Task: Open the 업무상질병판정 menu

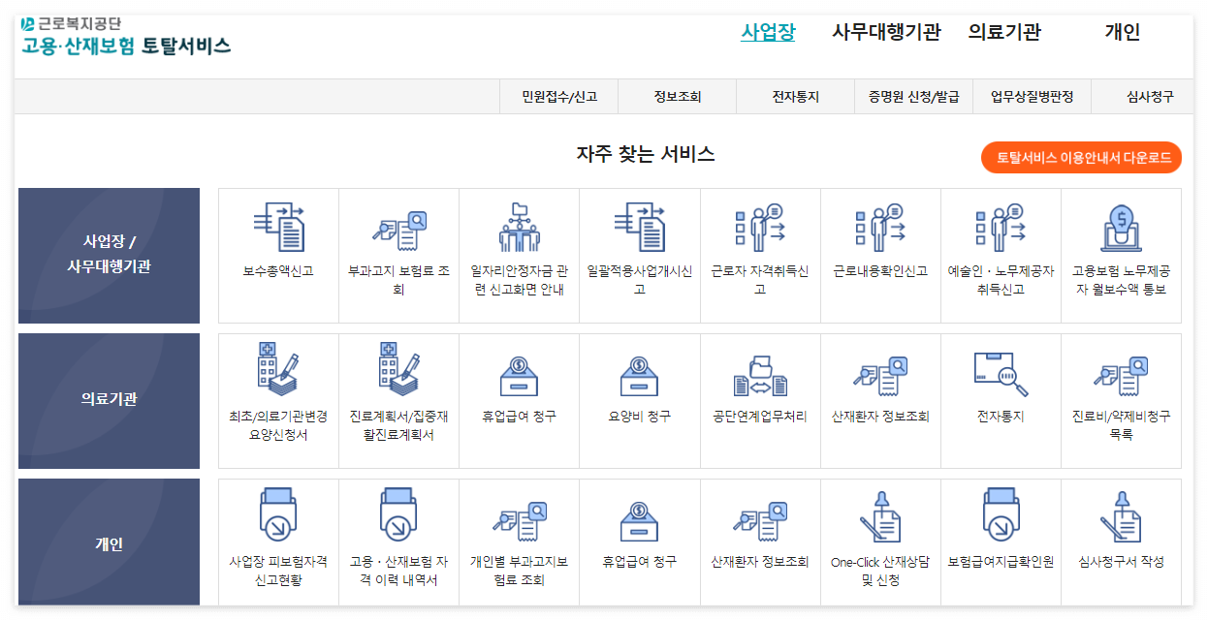Action: 1033,97
